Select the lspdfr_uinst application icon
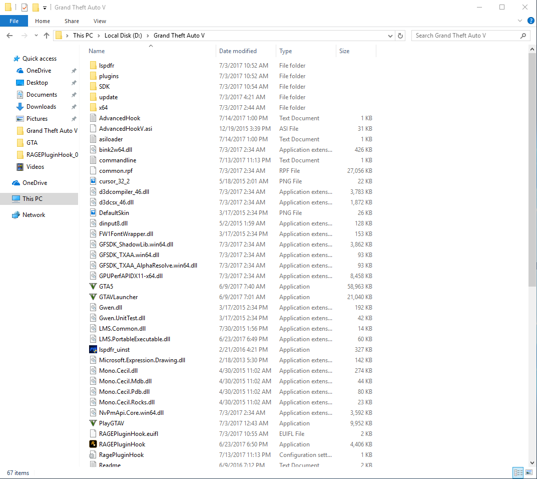The image size is (537, 479). 93,349
